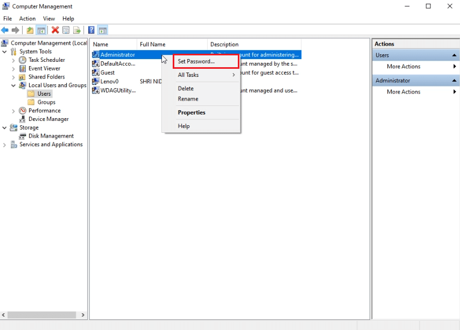Image resolution: width=460 pixels, height=330 pixels.
Task: Click the Groups folder icon
Action: pos(31,102)
